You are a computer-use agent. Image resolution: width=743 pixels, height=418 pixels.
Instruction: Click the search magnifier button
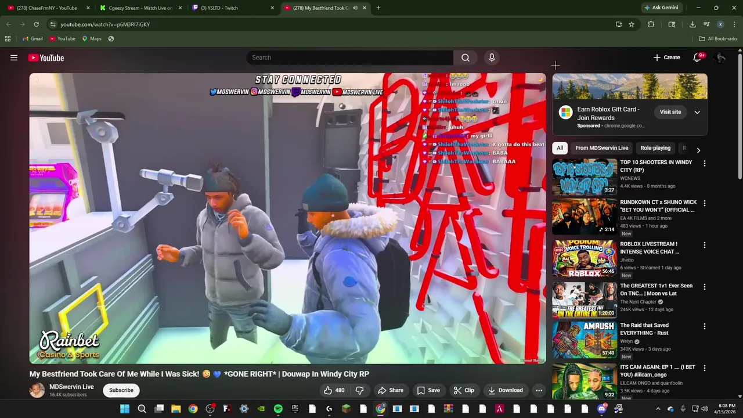[466, 57]
